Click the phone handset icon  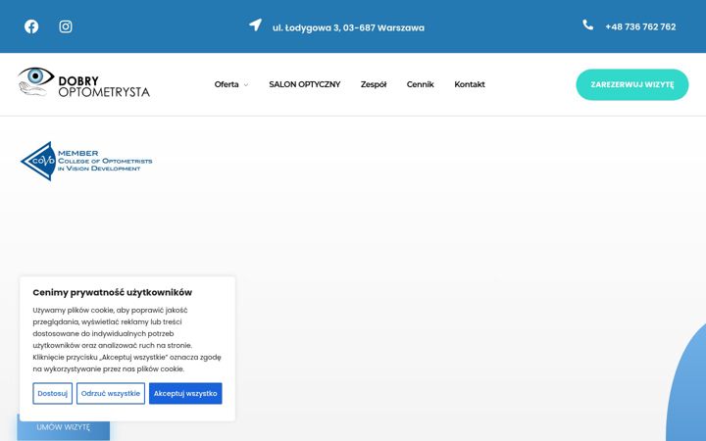click(x=587, y=24)
